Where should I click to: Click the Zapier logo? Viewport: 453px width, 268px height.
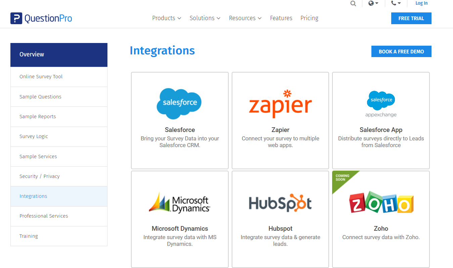click(x=280, y=104)
